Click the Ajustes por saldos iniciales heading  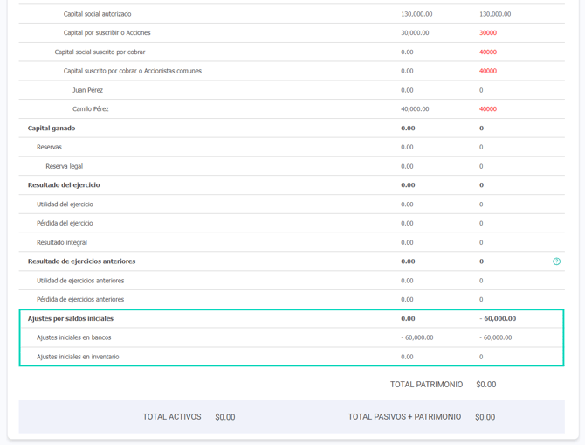pos(71,319)
